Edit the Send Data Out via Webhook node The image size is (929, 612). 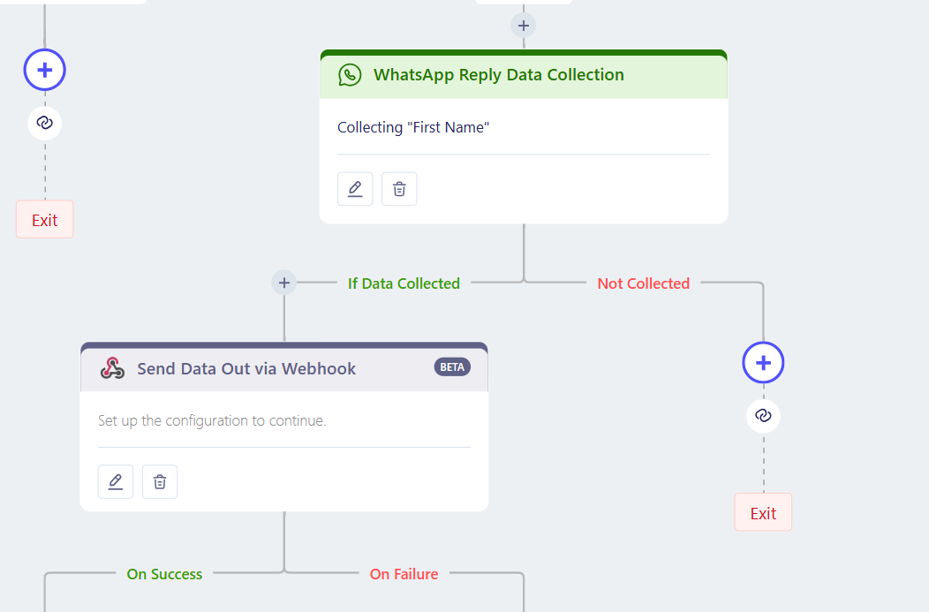tap(116, 481)
